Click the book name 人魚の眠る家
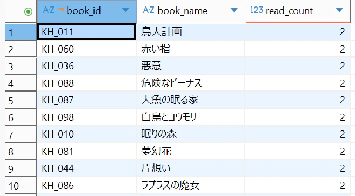 coord(170,100)
